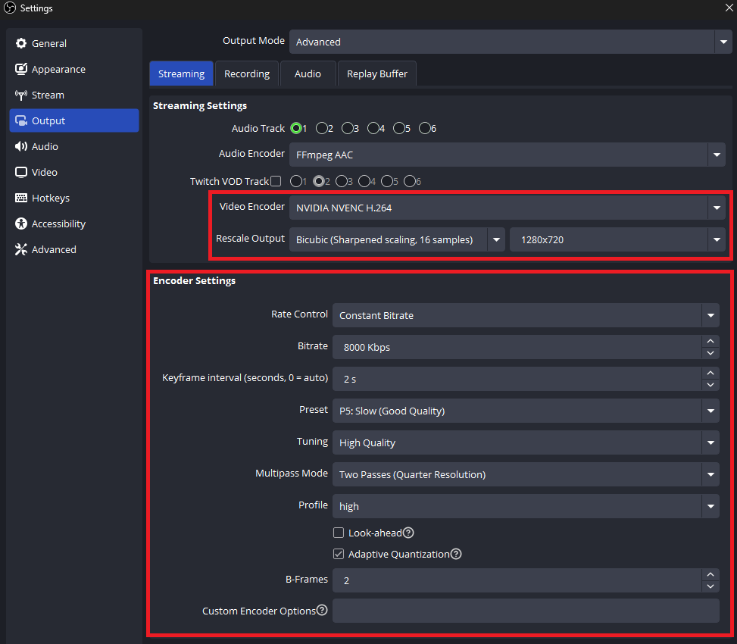Click the Custom Encoder Options text field

525,611
